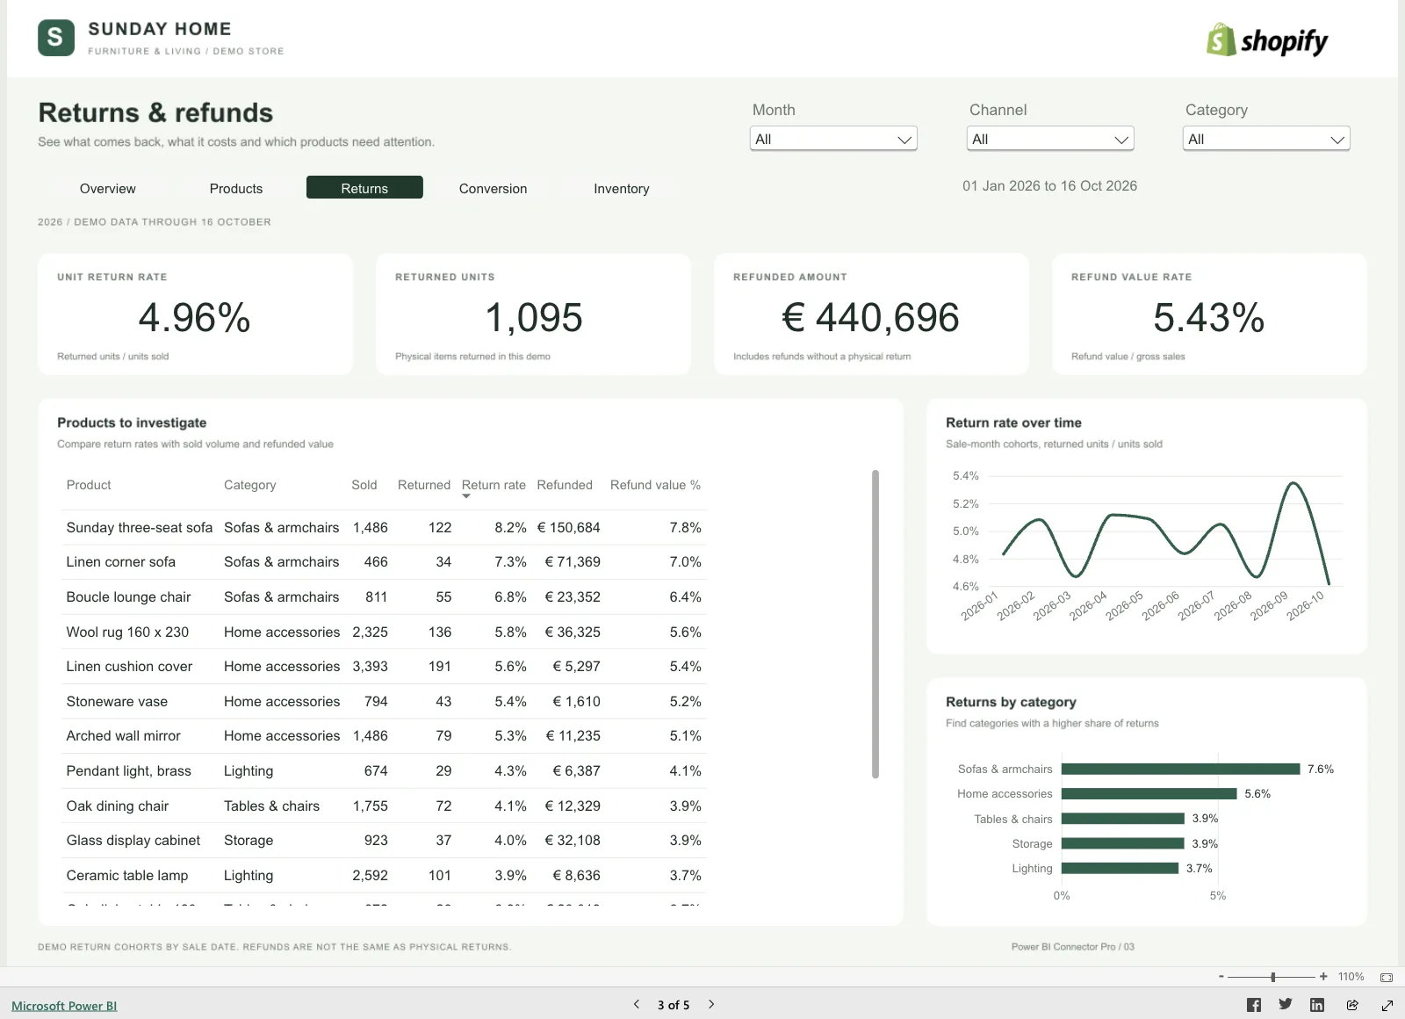Select the Sofas & armchairs bar
The image size is (1405, 1019).
(x=1180, y=769)
